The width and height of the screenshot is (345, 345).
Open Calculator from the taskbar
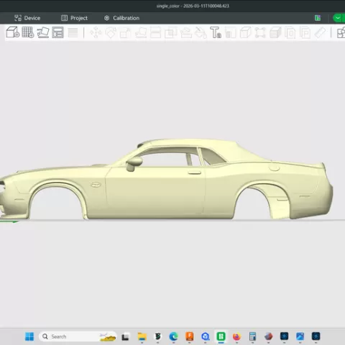pyautogui.click(x=252, y=336)
